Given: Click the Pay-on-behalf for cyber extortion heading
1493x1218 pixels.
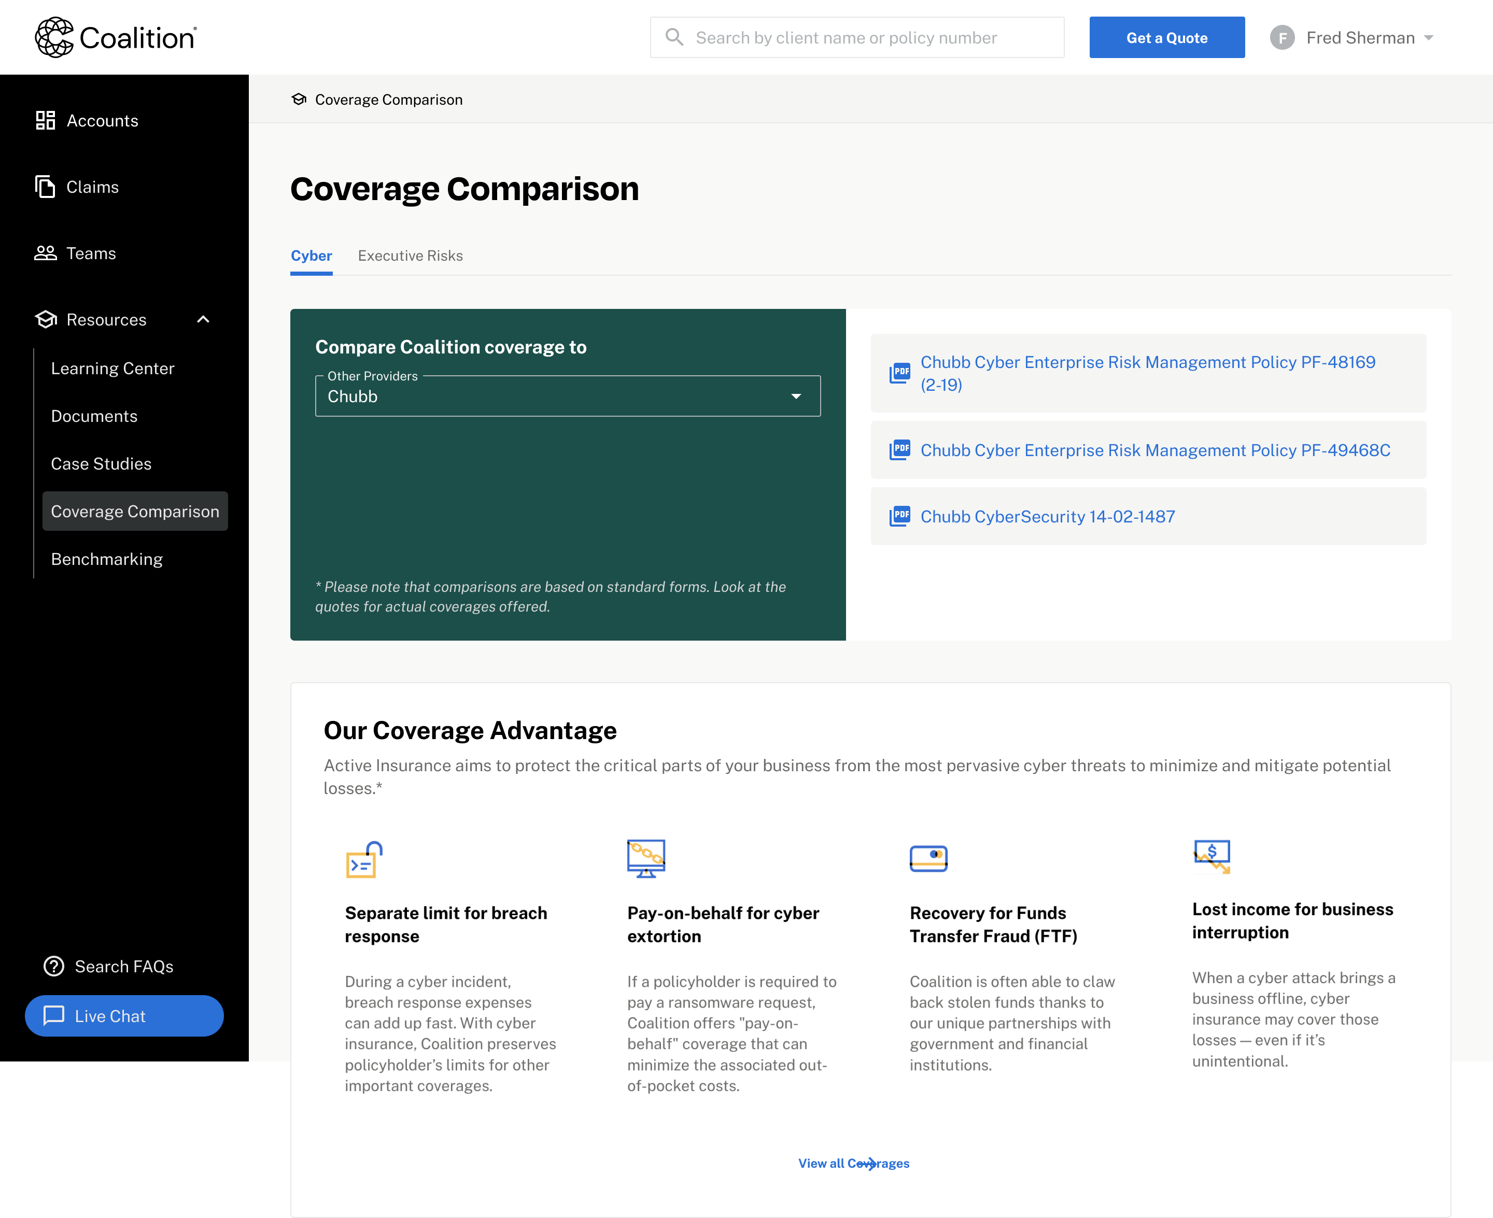Looking at the screenshot, I should [723, 925].
